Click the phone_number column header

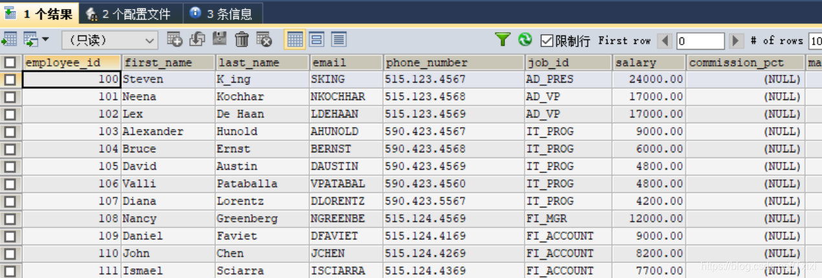click(454, 63)
